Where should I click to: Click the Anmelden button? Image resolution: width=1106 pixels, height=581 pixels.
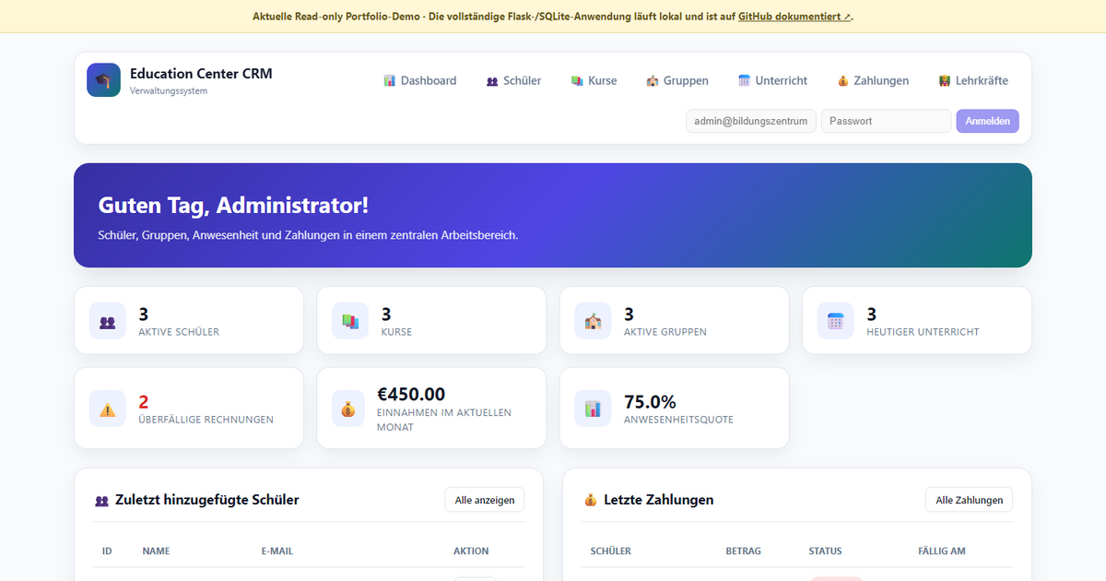[x=987, y=121]
